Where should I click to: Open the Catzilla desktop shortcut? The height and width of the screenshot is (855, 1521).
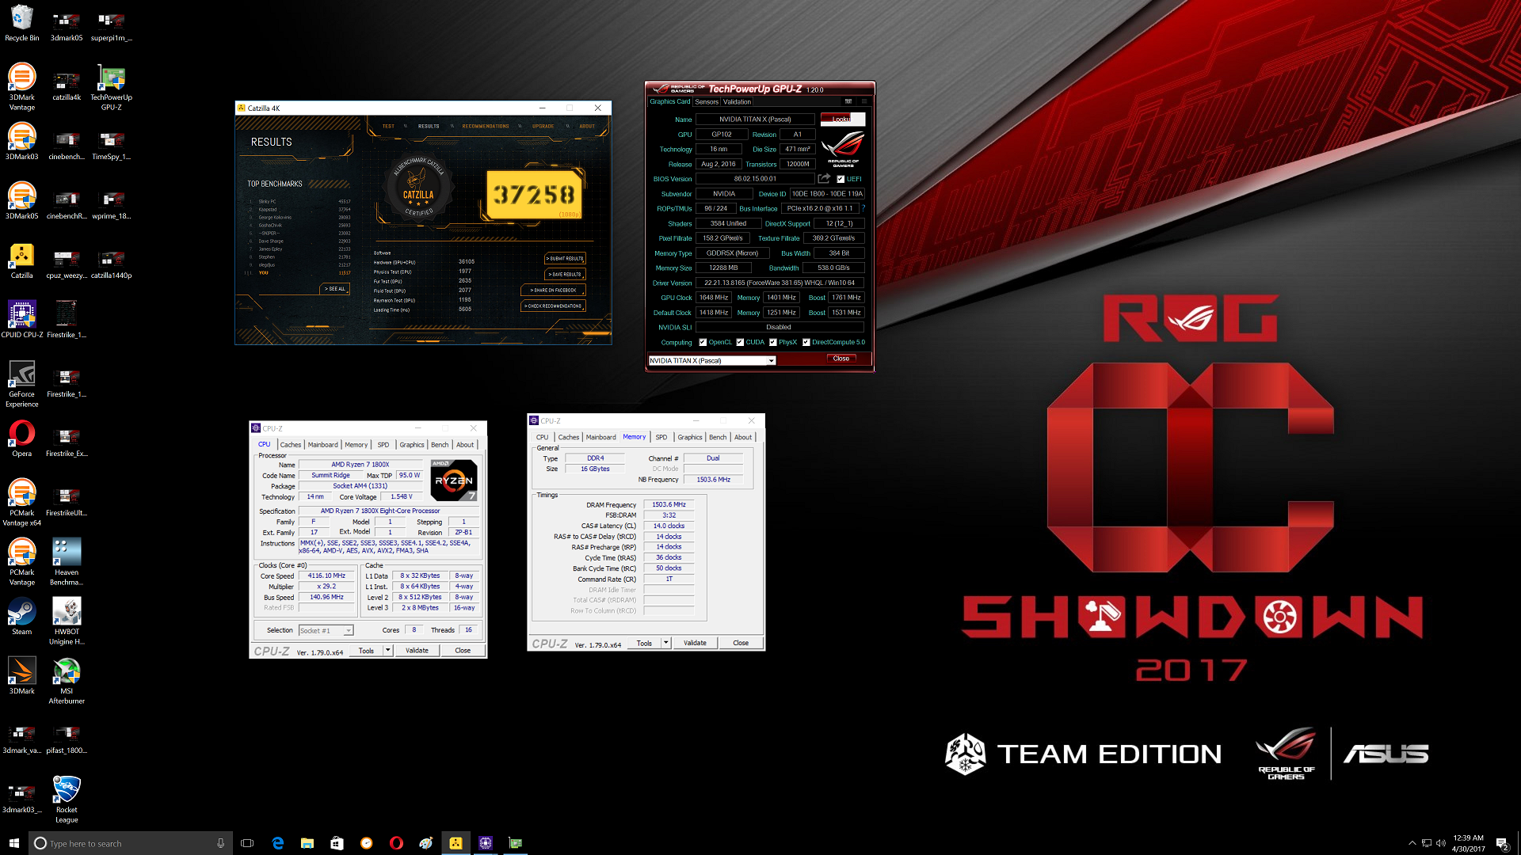coord(21,261)
